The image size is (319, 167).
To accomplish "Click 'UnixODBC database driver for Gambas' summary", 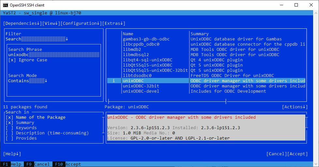I will (x=236, y=39).
